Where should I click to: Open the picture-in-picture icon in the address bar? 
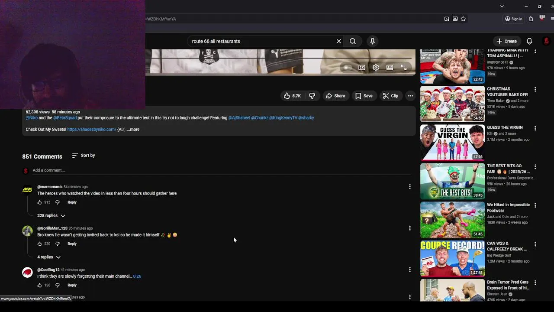pyautogui.click(x=447, y=19)
